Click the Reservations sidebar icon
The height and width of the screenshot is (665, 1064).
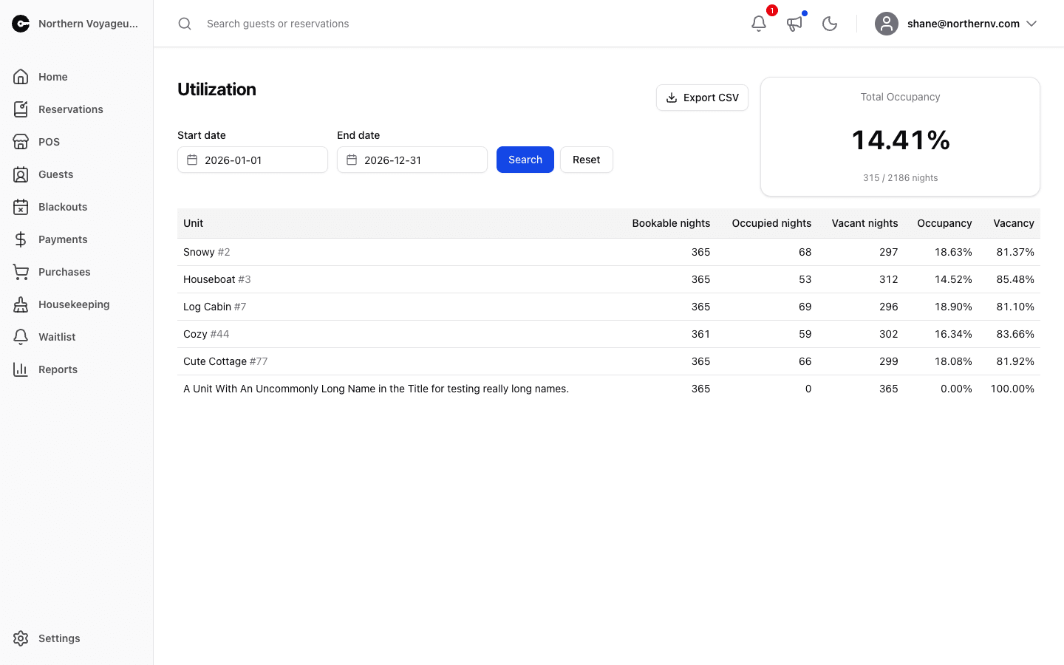click(x=21, y=109)
